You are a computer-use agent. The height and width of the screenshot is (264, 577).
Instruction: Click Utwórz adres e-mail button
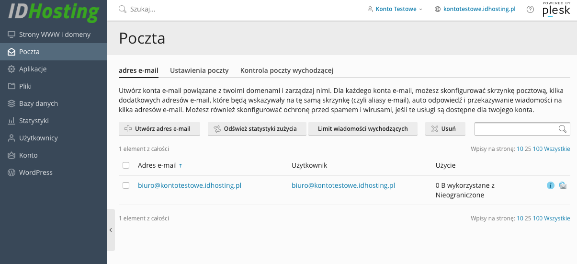click(159, 129)
